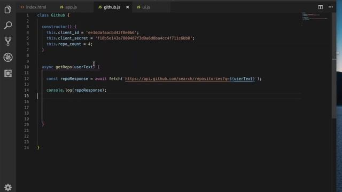This screenshot has height=192, width=342.
Task: Click the 'constructor()' text
Action: [x=57, y=27]
